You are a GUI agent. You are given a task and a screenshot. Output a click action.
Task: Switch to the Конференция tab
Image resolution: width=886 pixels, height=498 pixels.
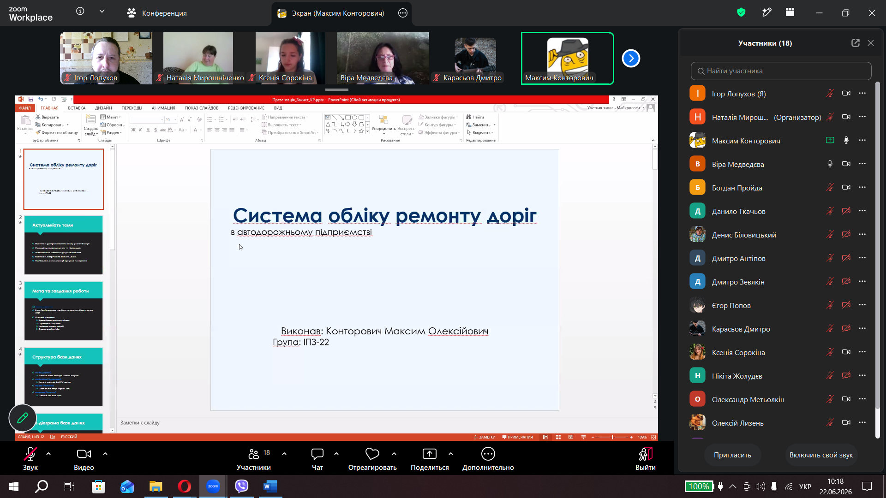157,13
